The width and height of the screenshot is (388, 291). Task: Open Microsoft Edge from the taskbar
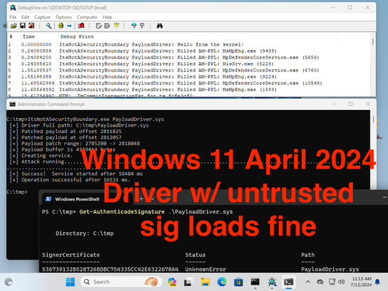[222, 282]
